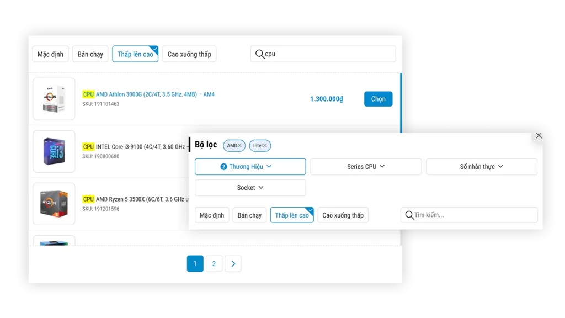This screenshot has height=318, width=565.
Task: Open the Socket dropdown
Action: pyautogui.click(x=250, y=188)
